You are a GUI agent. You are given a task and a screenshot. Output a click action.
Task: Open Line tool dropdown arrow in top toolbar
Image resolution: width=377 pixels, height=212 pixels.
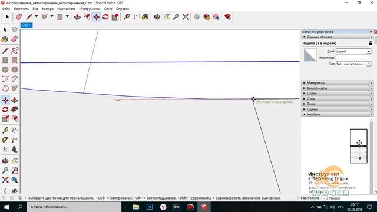coord(37,16)
